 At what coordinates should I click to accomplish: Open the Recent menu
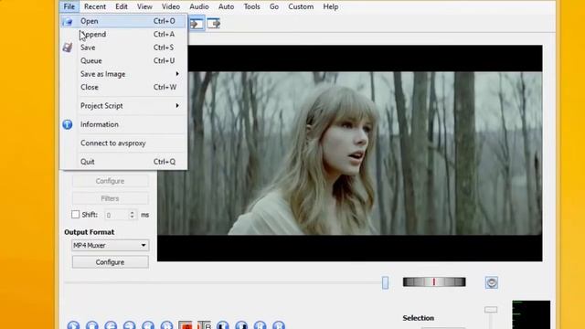click(x=95, y=6)
